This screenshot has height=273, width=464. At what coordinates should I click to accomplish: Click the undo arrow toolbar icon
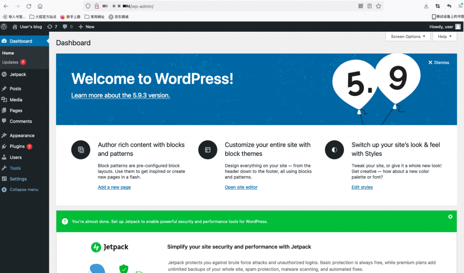(x=449, y=6)
